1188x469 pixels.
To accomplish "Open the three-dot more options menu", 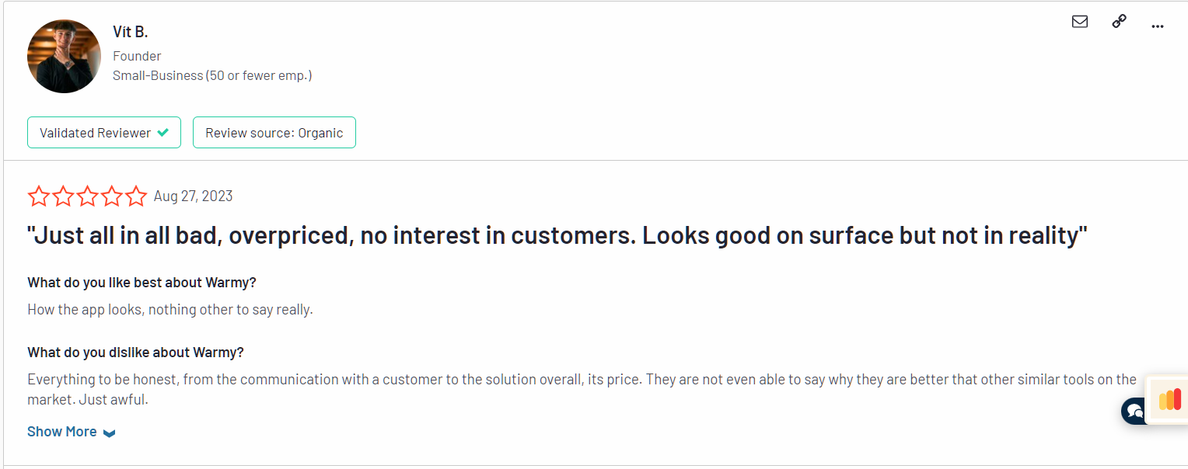I will point(1158,26).
